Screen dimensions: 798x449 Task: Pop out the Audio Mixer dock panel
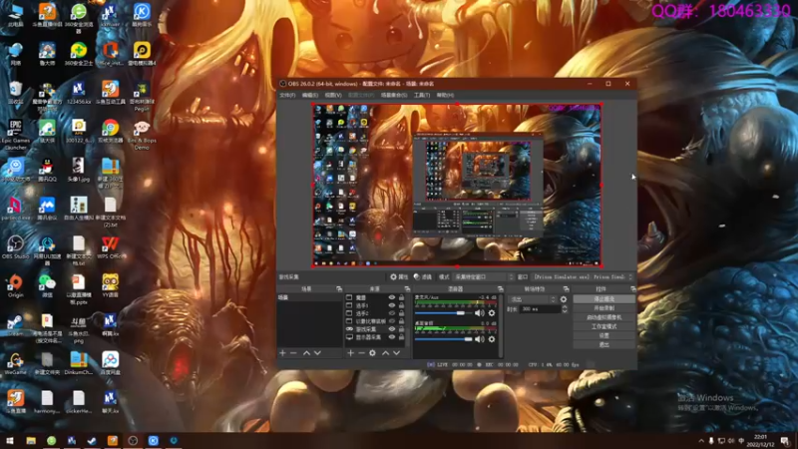[x=501, y=289]
